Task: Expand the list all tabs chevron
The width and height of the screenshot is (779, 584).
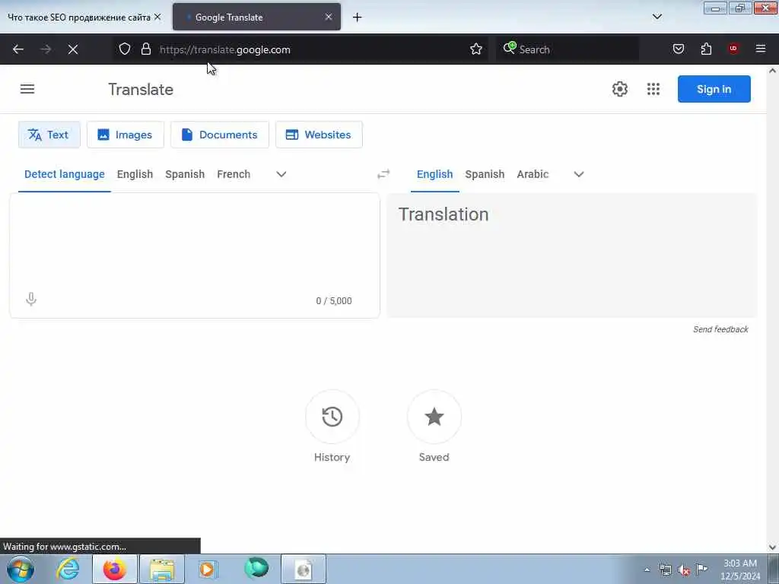Action: coord(657,17)
